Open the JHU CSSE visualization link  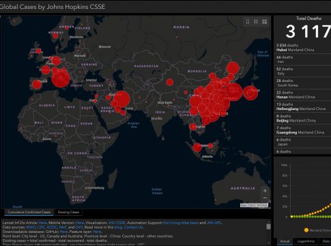(x=117, y=223)
